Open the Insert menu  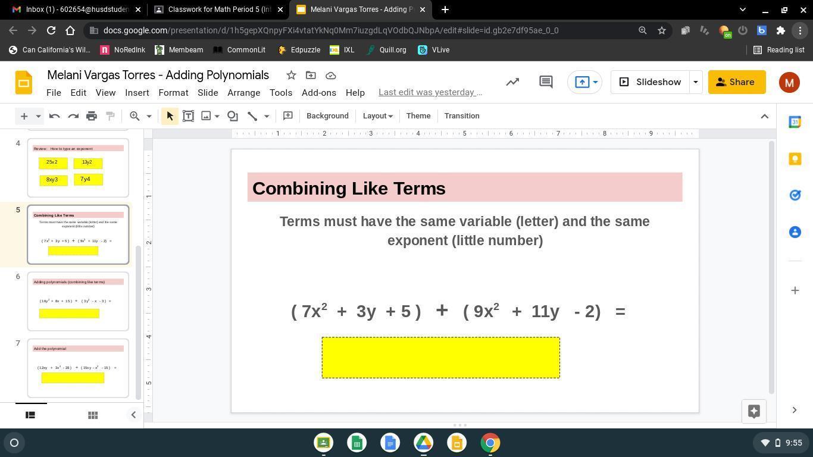pyautogui.click(x=137, y=93)
